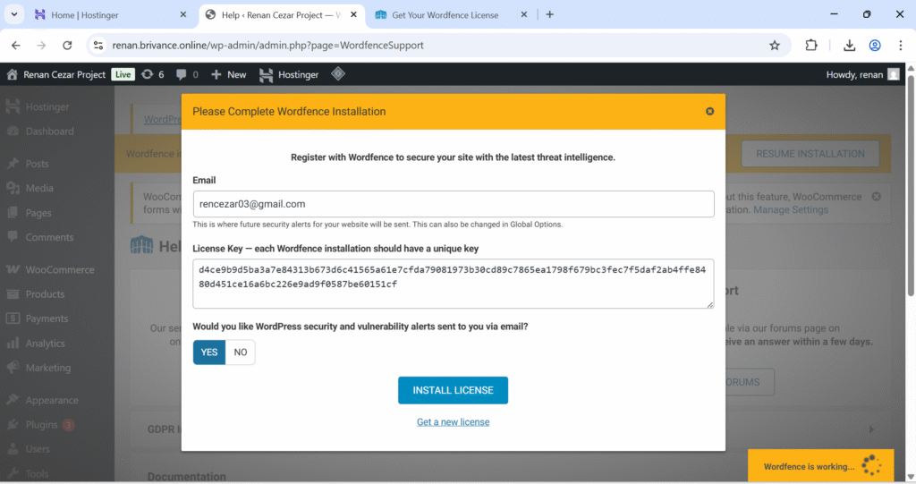Open the comments bubble in admin bar

[187, 74]
